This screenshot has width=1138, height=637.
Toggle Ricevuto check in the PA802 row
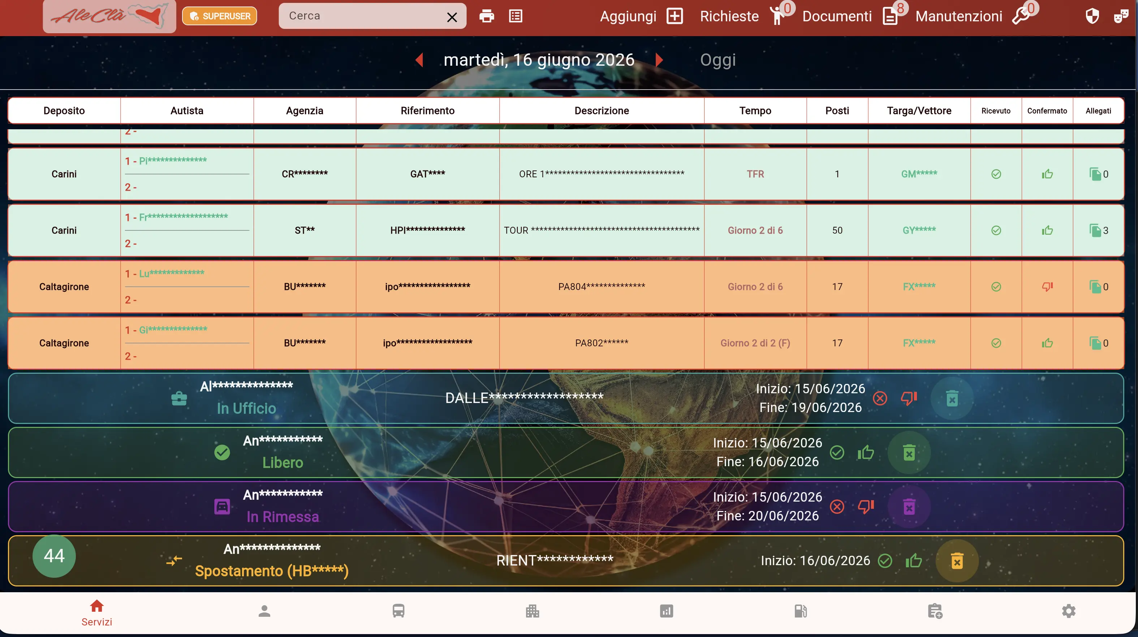[996, 343]
